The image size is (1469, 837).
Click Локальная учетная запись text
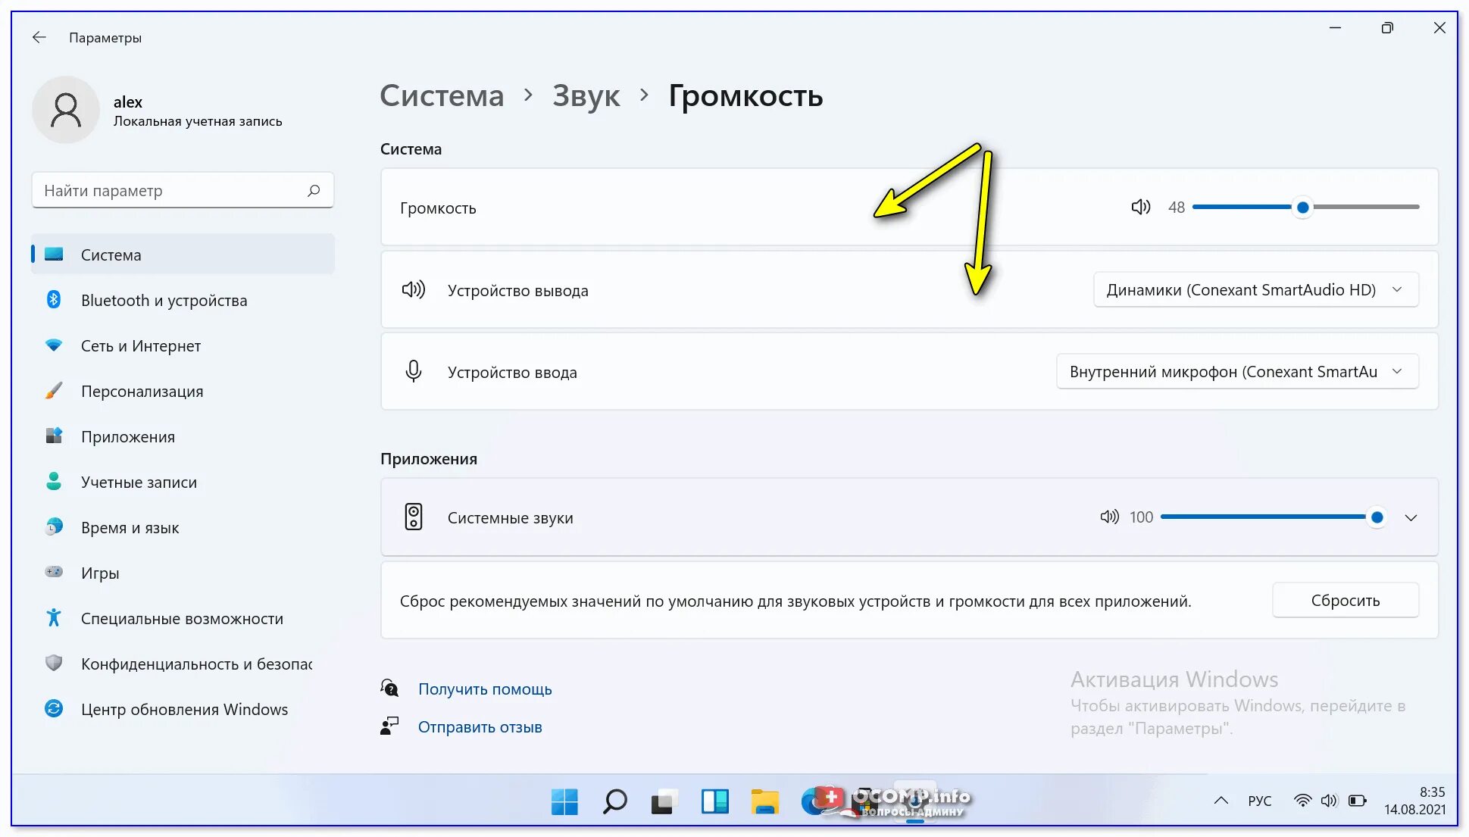198,121
